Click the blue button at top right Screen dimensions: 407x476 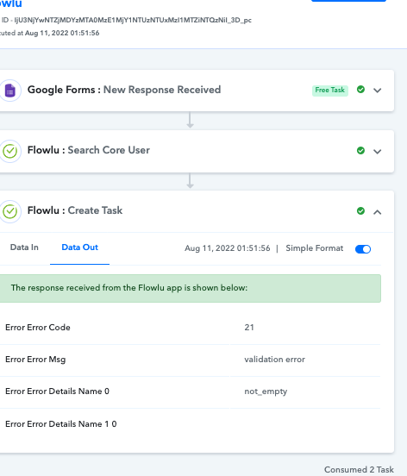(x=348, y=1)
